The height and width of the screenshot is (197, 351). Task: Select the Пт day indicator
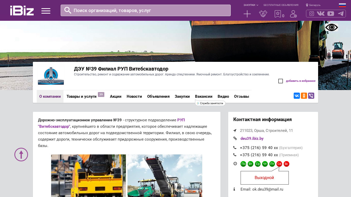tap(272, 164)
